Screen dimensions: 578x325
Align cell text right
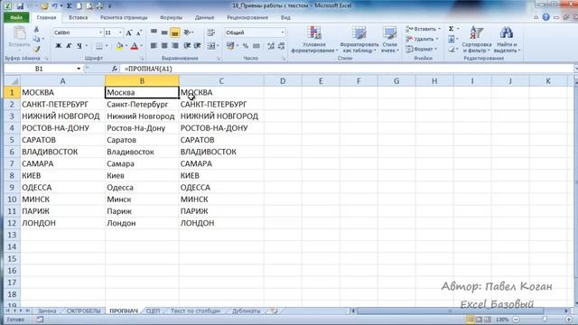tap(175, 46)
